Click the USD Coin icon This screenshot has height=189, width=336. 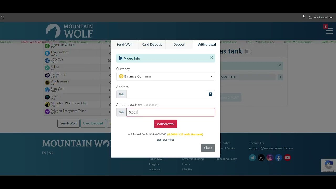coord(47,61)
